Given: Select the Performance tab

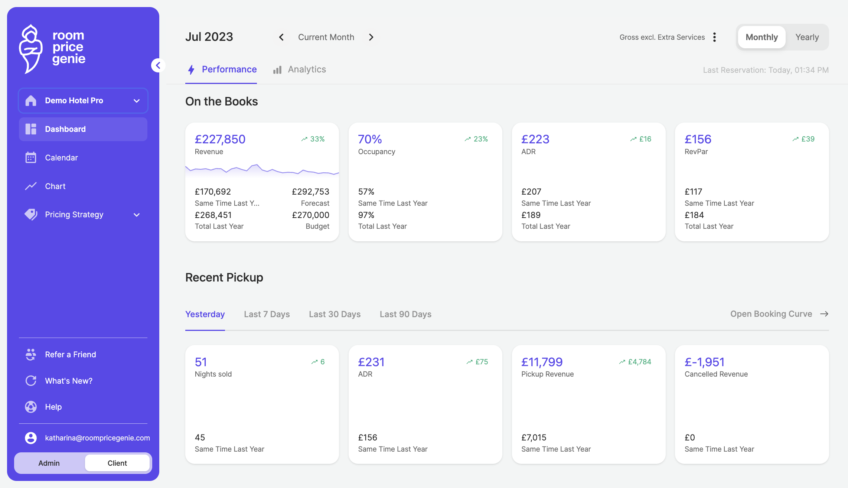Looking at the screenshot, I should pos(221,69).
